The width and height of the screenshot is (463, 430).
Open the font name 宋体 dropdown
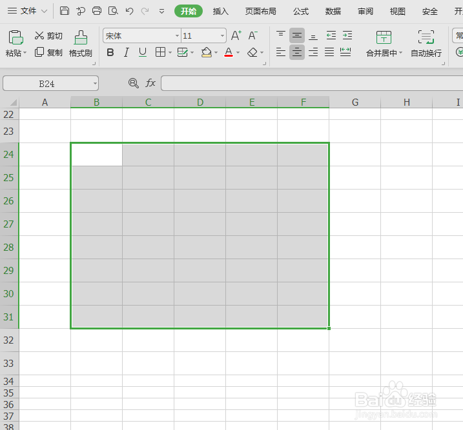(x=177, y=36)
